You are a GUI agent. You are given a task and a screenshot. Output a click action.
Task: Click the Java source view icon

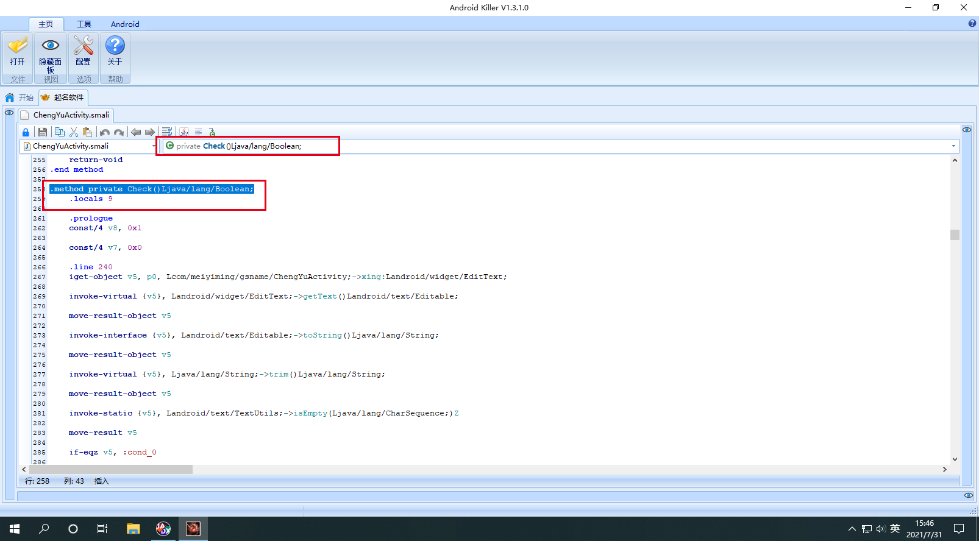[184, 132]
